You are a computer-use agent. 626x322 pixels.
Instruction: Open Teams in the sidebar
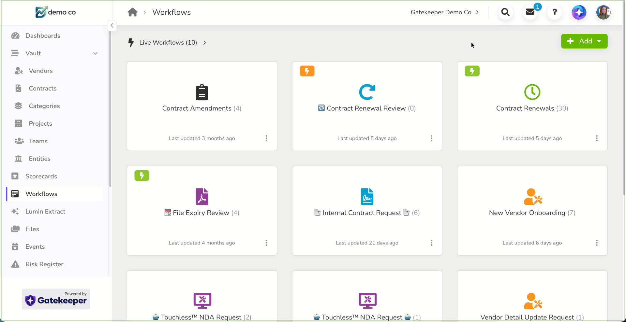[38, 141]
